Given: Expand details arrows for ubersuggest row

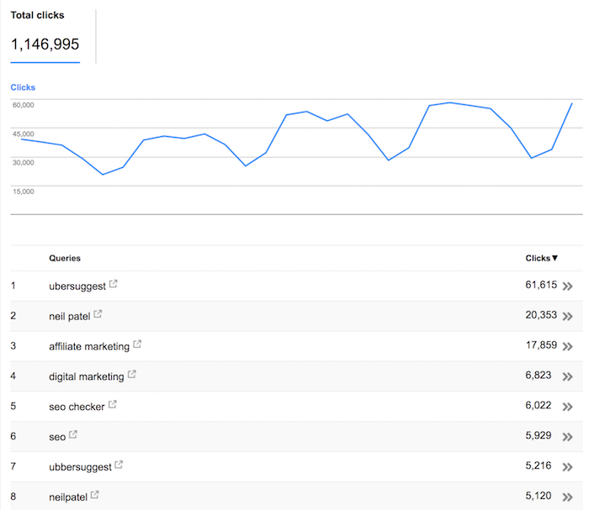Looking at the screenshot, I should (568, 287).
